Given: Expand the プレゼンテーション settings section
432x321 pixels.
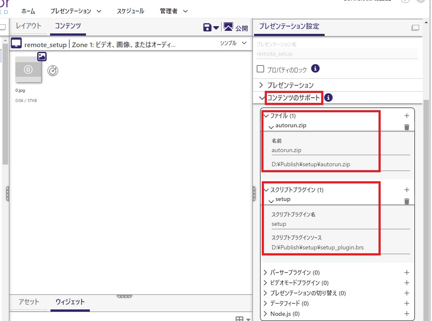Looking at the screenshot, I should point(261,85).
